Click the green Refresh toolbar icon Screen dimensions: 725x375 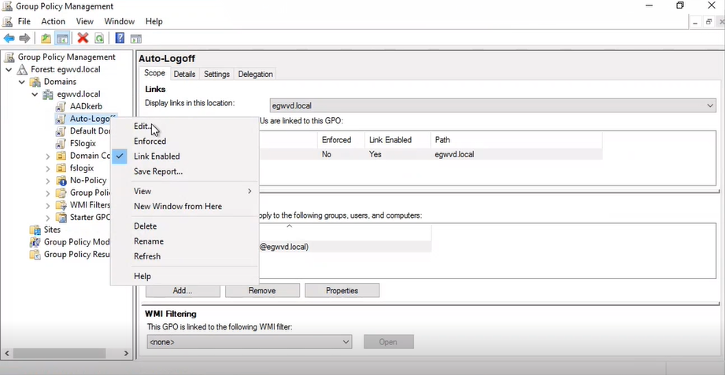(99, 39)
